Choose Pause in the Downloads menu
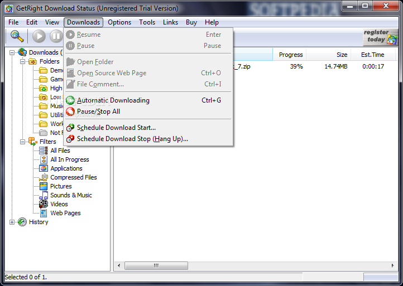 tap(148, 46)
